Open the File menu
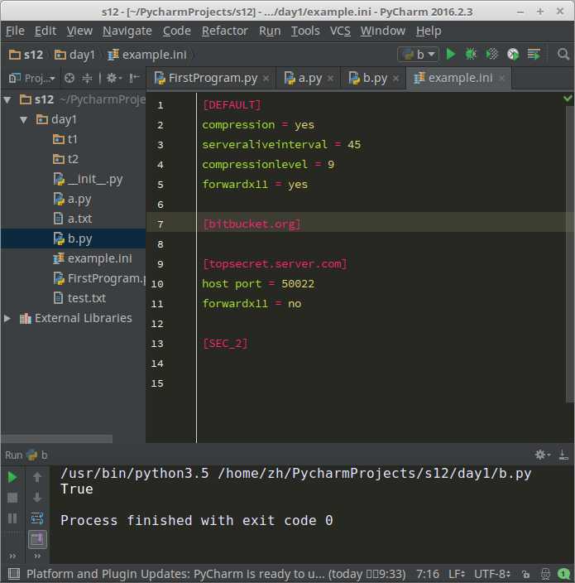This screenshot has height=583, width=575. pos(15,31)
